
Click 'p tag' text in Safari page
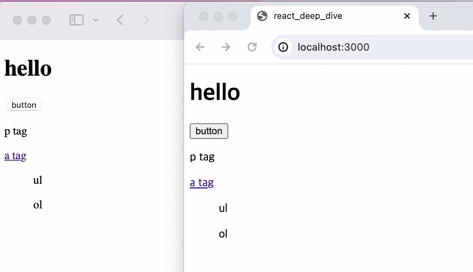pos(16,131)
